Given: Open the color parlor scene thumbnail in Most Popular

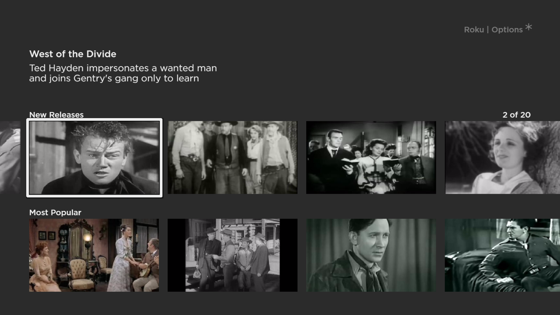Looking at the screenshot, I should click(94, 255).
